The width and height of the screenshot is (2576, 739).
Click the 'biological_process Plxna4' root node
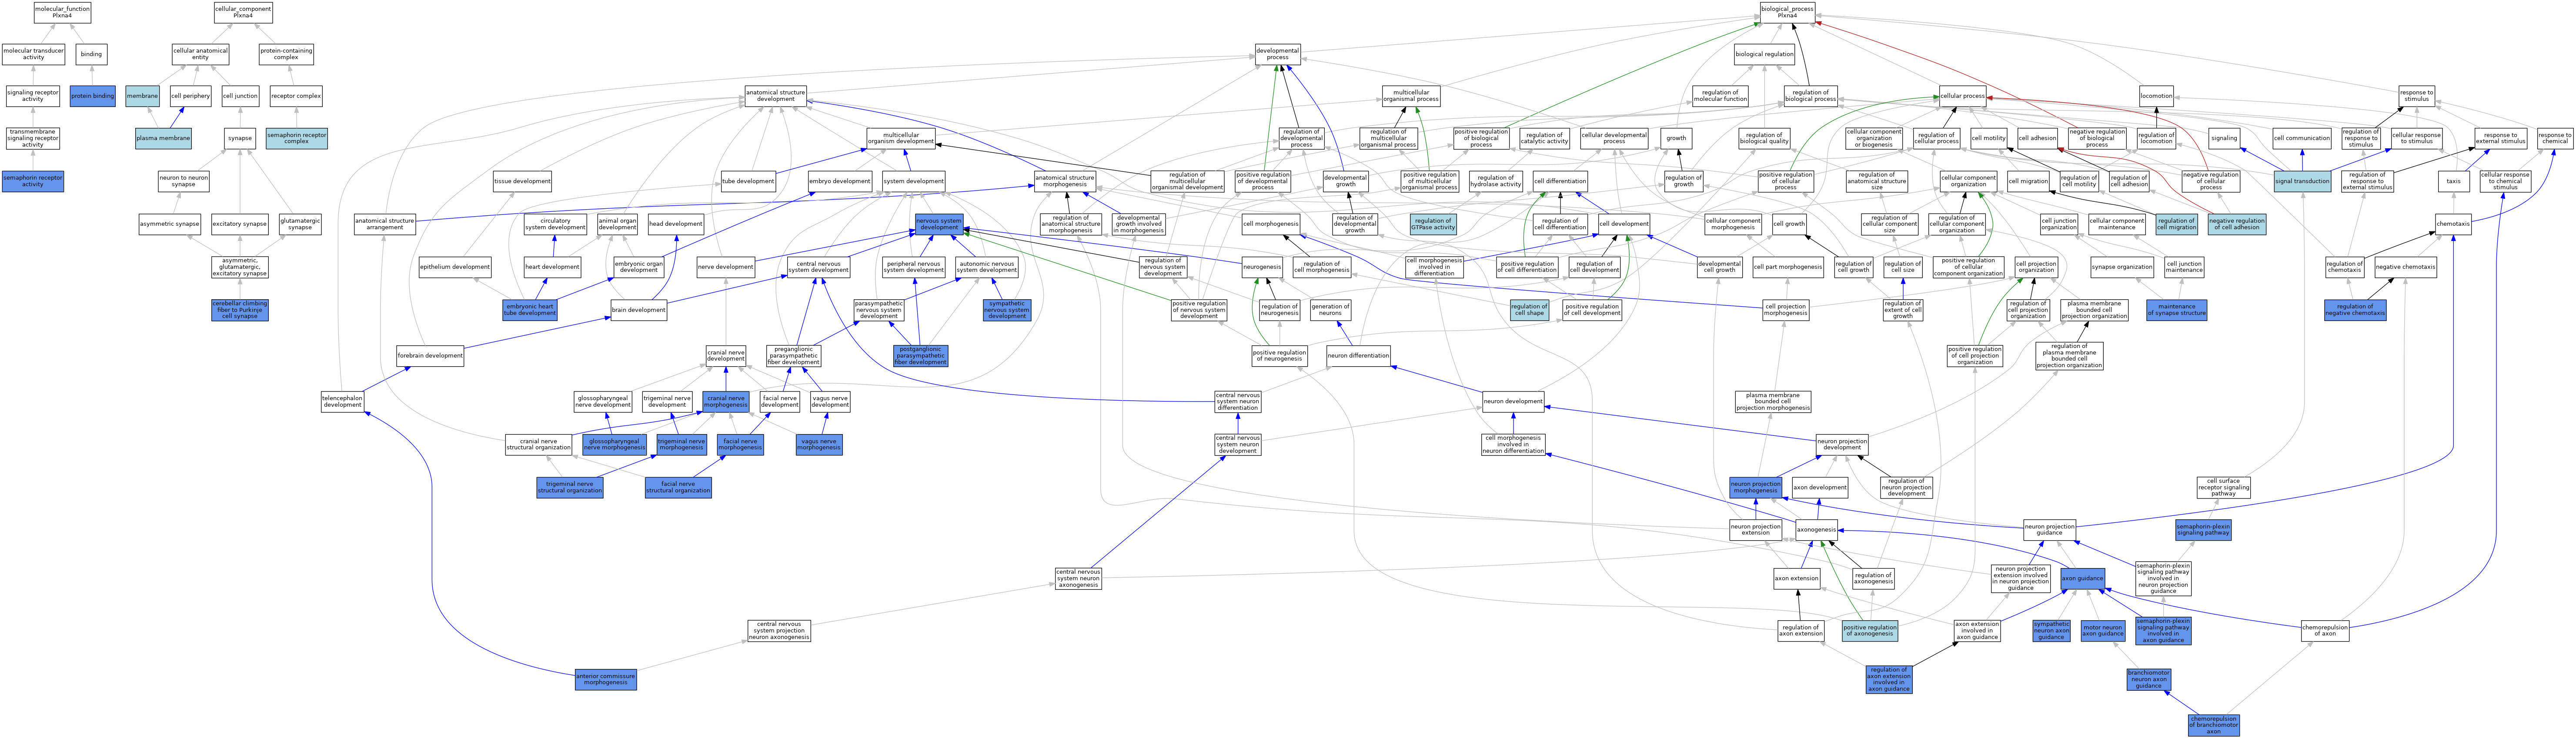1787,12
